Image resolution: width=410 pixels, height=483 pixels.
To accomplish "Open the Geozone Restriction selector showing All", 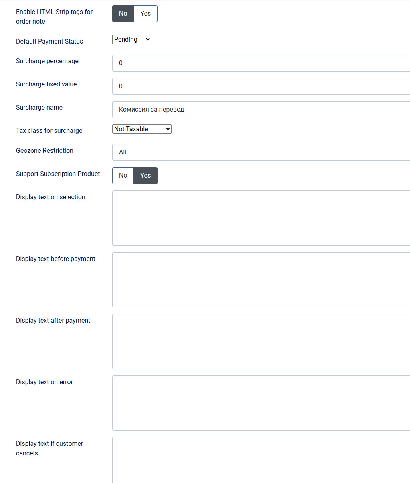I will point(261,152).
